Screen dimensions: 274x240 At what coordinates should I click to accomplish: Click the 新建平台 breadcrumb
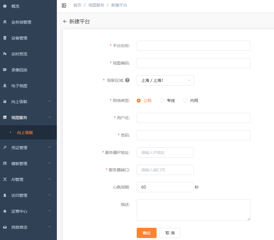click(119, 5)
